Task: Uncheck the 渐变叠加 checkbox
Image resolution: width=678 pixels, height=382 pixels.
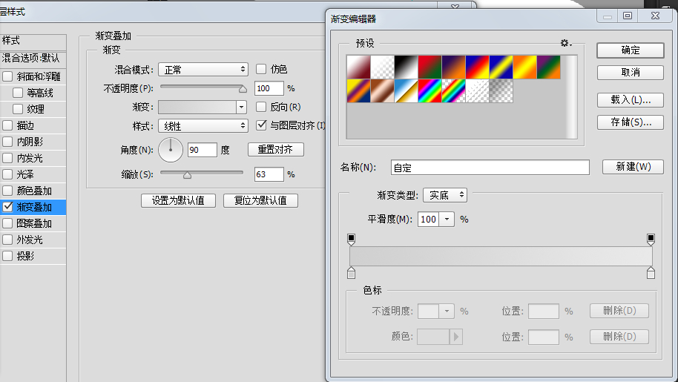Action: coord(7,207)
